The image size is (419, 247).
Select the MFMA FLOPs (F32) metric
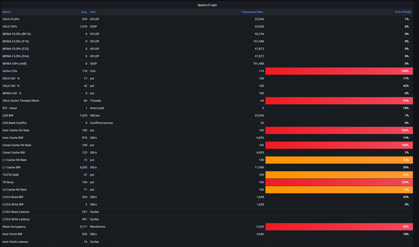tap(16, 49)
